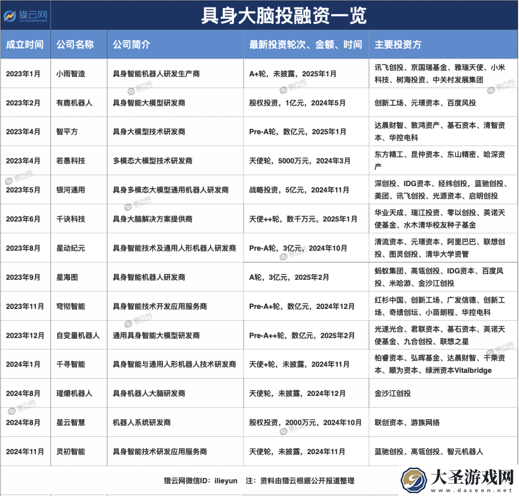Click company name 银河通用
Image resolution: width=519 pixels, height=496 pixels.
[71, 190]
